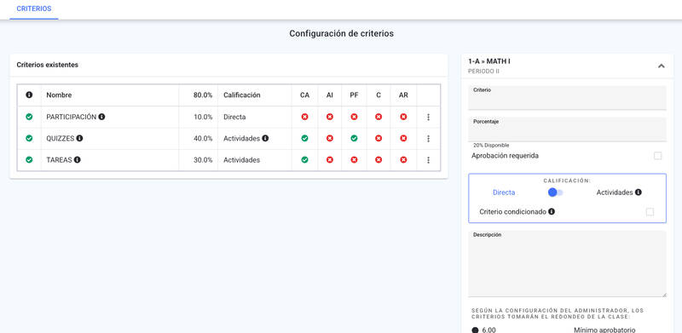Open the options menu for TAREAS row
This screenshot has height=333, width=682.
[x=429, y=160]
